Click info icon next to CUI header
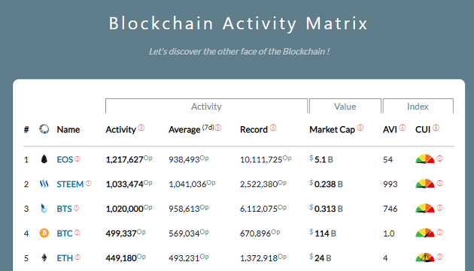The height and width of the screenshot is (271, 474). (436, 128)
